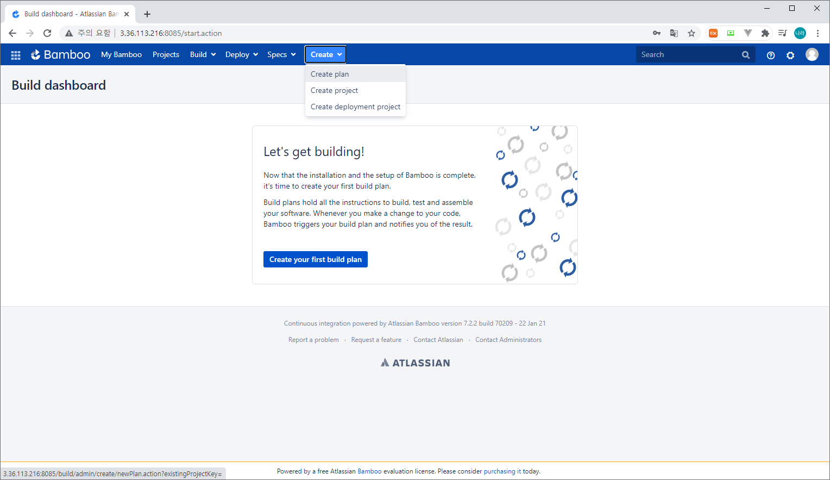Click the Let's get building! heading
830x480 pixels.
314,152
